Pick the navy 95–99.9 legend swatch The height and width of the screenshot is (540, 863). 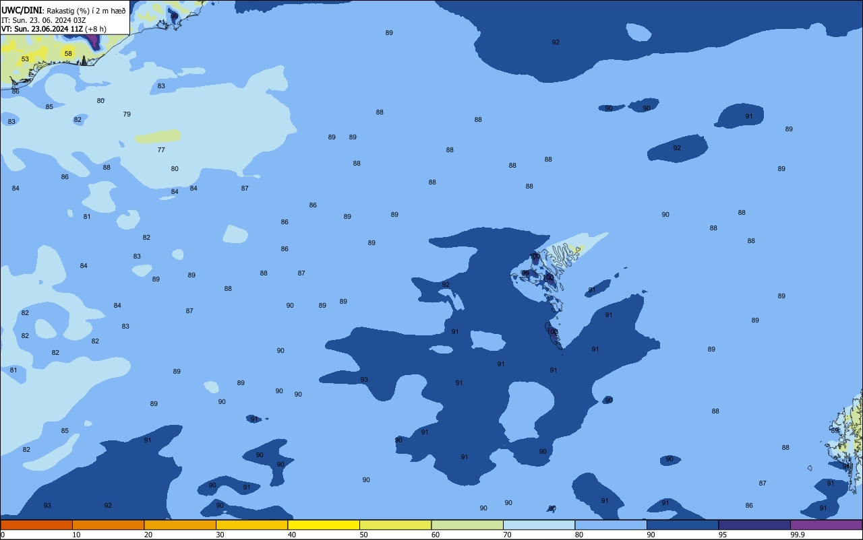tap(754, 525)
